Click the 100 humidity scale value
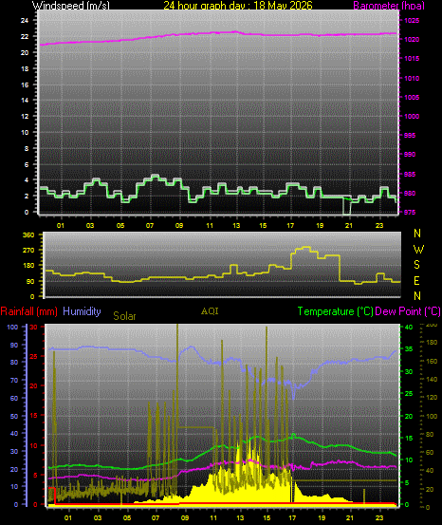 click(x=12, y=327)
